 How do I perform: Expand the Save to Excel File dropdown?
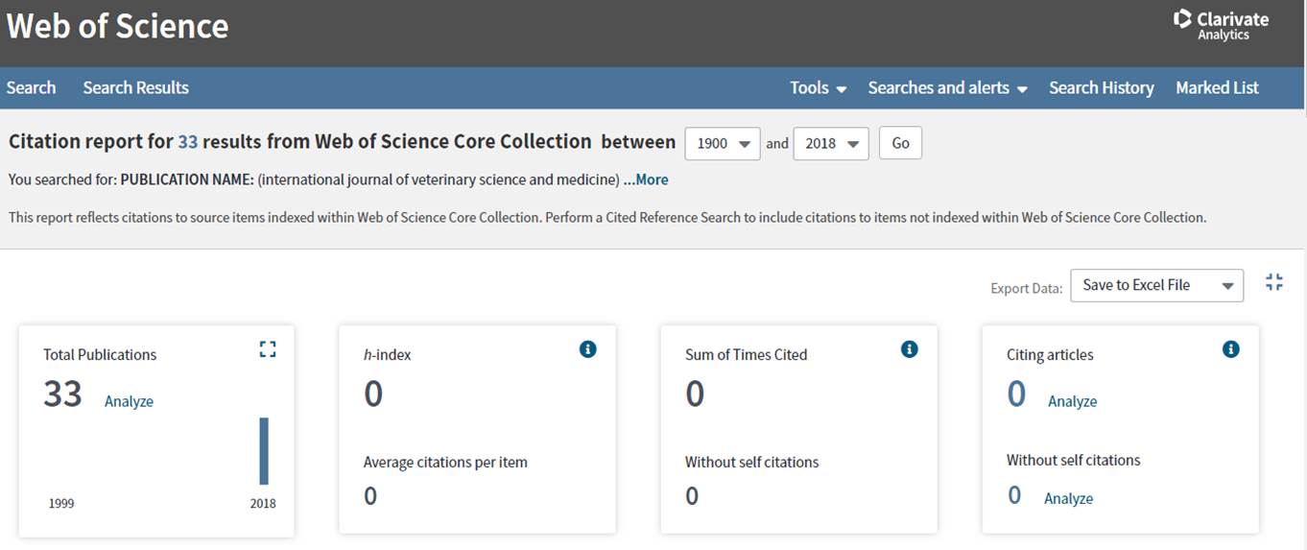pos(1156,285)
